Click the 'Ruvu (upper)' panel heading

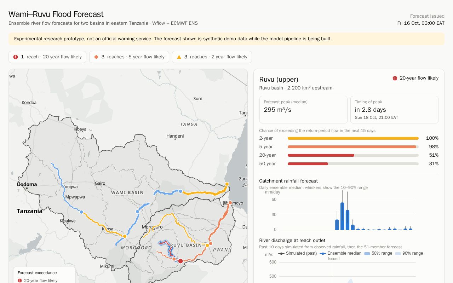tap(279, 80)
